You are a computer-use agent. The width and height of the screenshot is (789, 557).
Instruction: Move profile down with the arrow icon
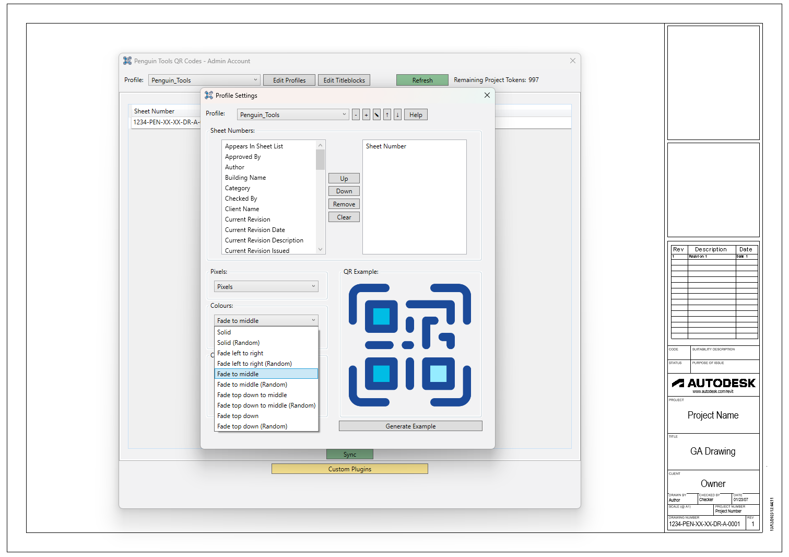[x=397, y=115]
